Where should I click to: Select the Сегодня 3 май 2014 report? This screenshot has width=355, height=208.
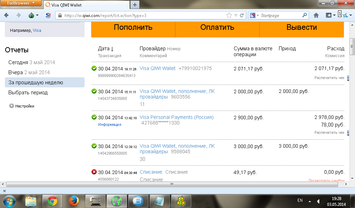click(32, 62)
